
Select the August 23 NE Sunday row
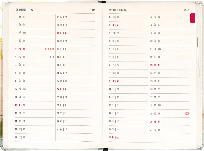(x=169, y=65)
